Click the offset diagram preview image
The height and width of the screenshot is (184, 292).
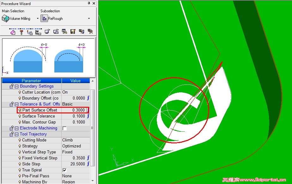48,58
